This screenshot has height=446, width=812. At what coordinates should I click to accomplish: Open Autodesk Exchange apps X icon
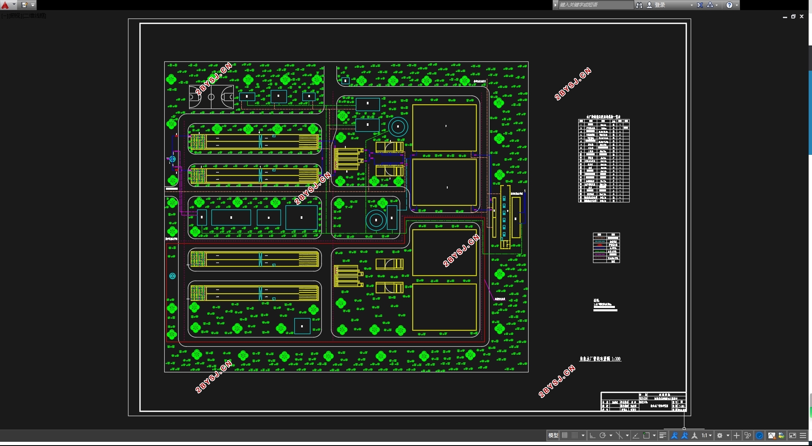click(700, 5)
